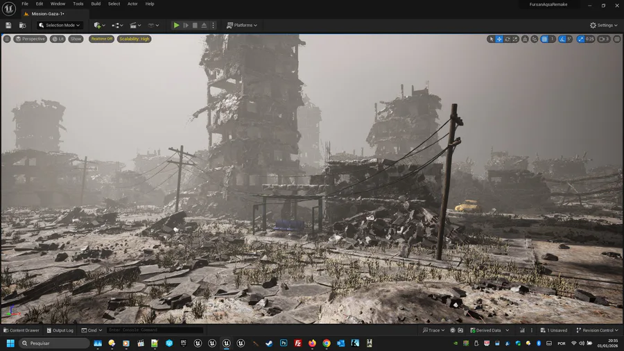Open the File menu
The image size is (624, 351).
[x=25, y=3]
